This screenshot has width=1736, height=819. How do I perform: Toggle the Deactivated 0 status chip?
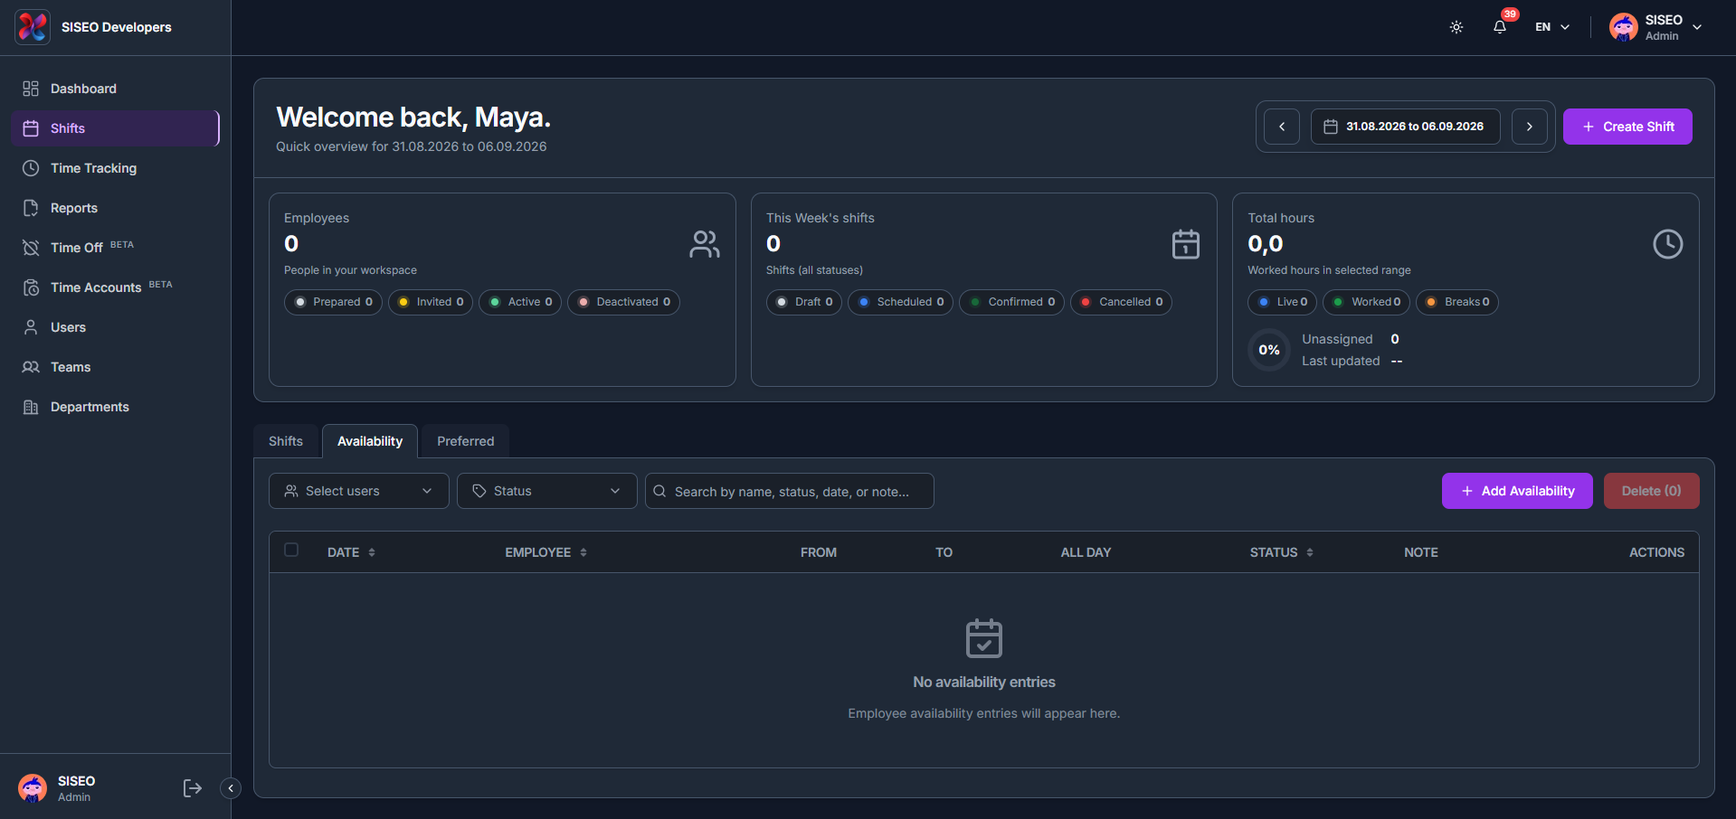click(623, 302)
